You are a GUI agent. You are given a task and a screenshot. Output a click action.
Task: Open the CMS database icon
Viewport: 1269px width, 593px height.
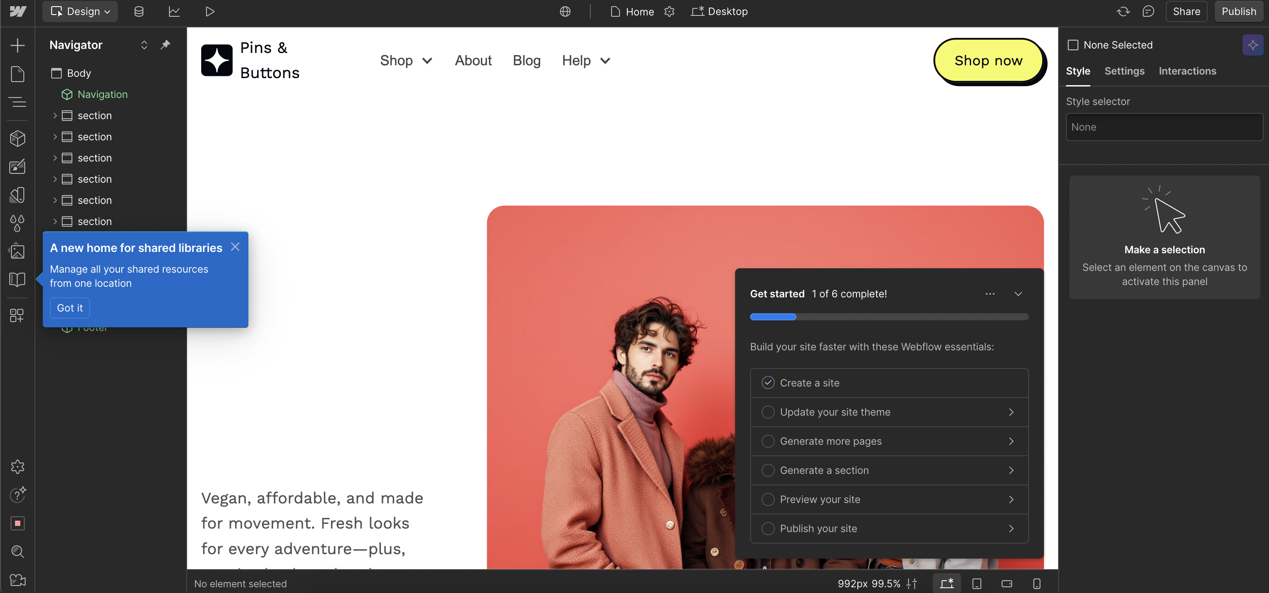(139, 11)
